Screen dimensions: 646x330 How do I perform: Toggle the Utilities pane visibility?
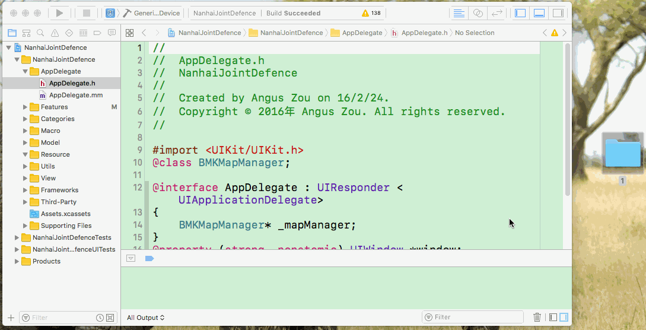click(x=558, y=13)
